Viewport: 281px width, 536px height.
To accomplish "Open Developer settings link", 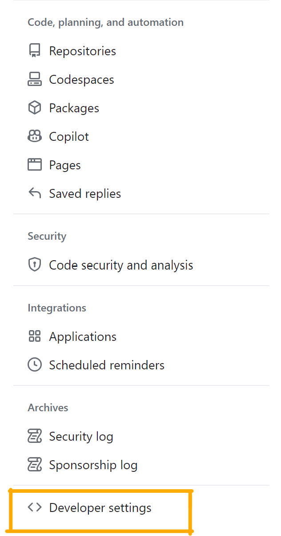I will [100, 507].
